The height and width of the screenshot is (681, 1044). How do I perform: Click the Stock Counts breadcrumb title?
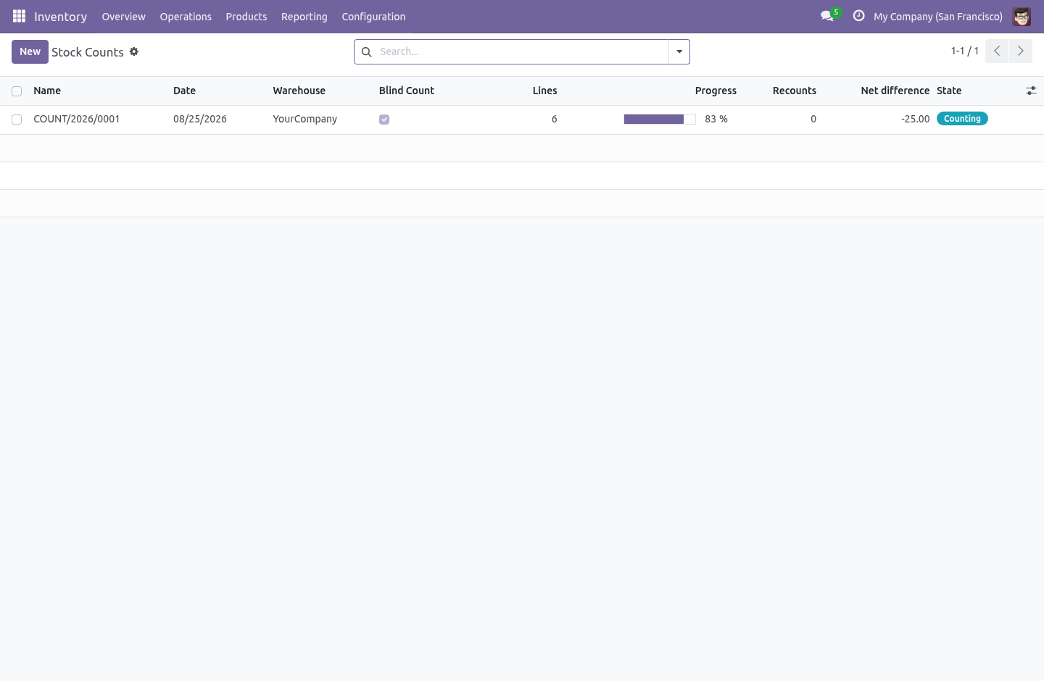[x=88, y=52]
